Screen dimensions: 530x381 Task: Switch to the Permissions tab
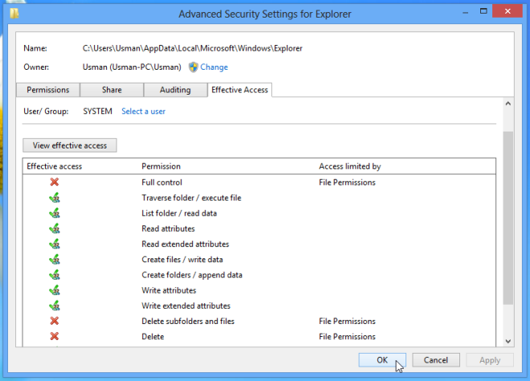(x=47, y=90)
